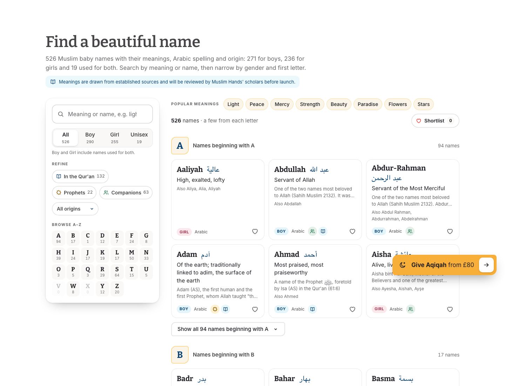Viewport: 505px width, 386px height.
Task: Favorite the Abdullah name with heart icon
Action: [x=352, y=232]
